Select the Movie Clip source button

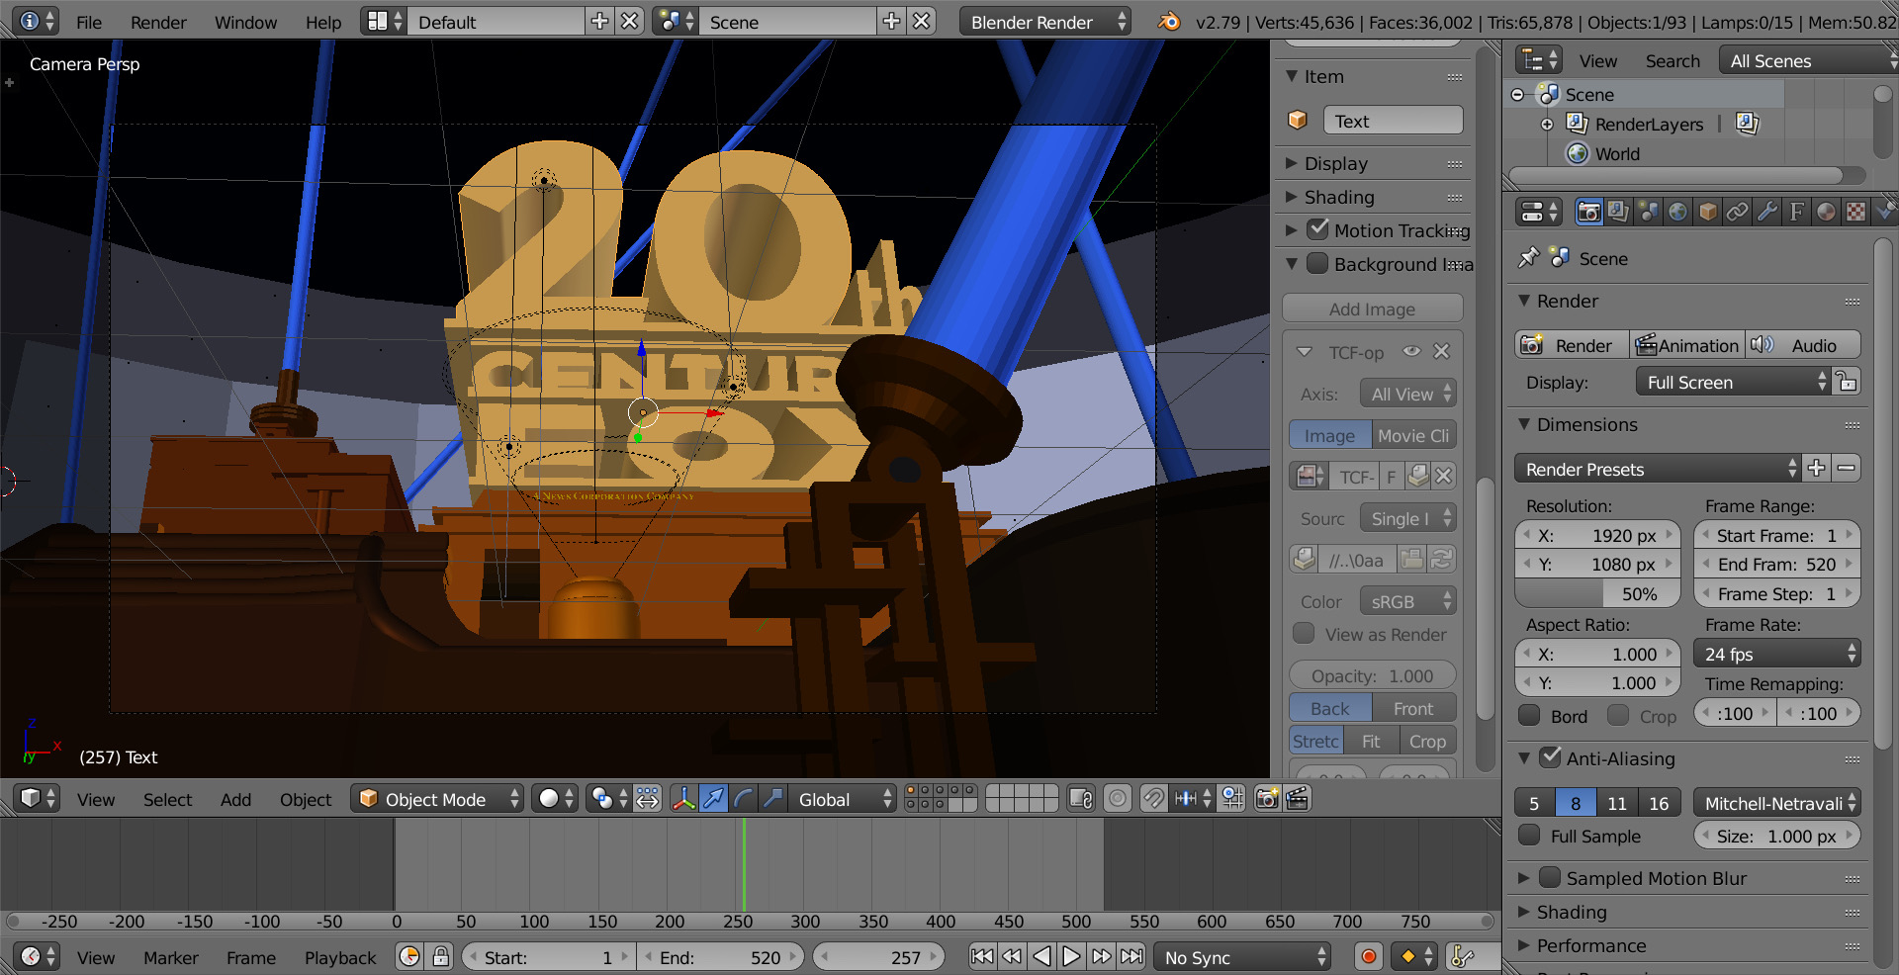[1413, 435]
